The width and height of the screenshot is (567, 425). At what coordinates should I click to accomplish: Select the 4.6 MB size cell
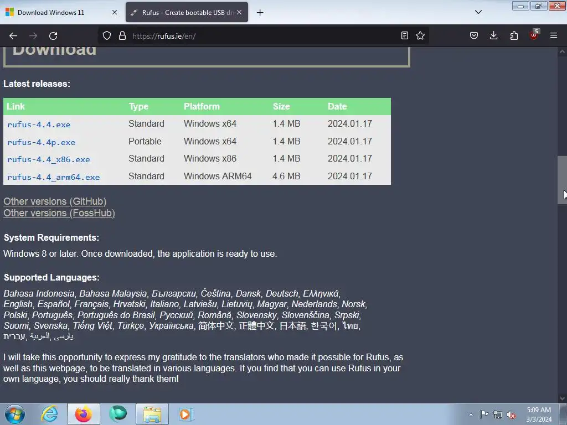286,176
